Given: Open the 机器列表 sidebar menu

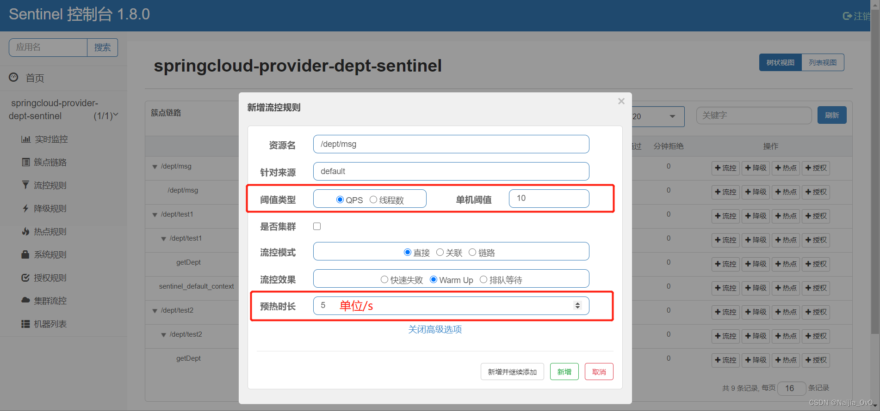Looking at the screenshot, I should pos(50,324).
